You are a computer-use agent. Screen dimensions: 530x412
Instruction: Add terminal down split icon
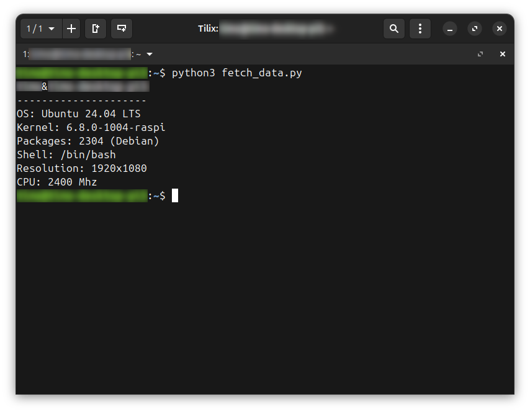pos(122,29)
